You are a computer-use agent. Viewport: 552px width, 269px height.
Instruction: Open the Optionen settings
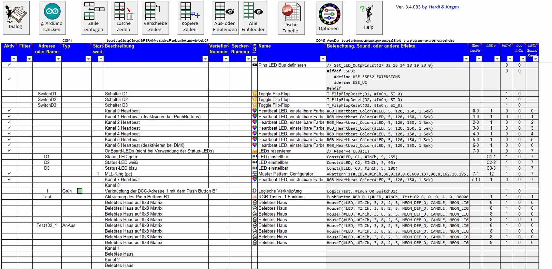329,18
